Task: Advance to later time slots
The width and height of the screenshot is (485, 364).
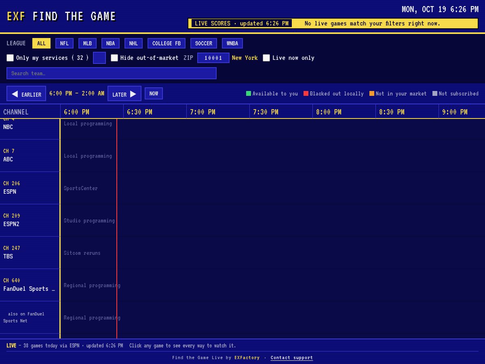Action: click(124, 93)
